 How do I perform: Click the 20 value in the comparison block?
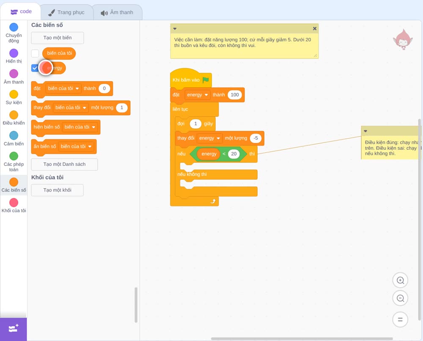[234, 154]
